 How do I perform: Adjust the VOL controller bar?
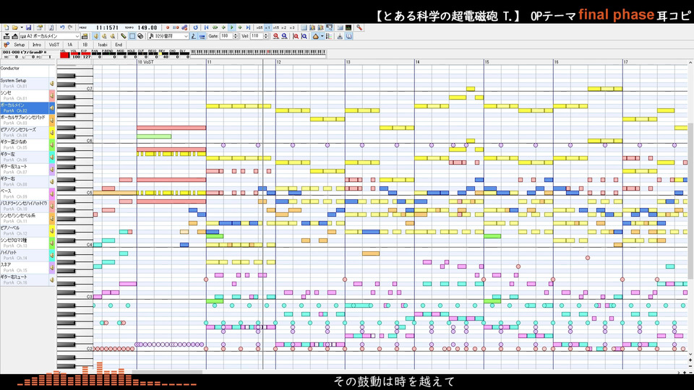tap(75, 53)
